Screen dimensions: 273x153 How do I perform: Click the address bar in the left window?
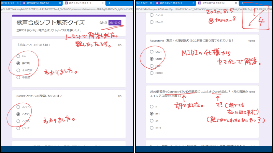tap(67, 9)
